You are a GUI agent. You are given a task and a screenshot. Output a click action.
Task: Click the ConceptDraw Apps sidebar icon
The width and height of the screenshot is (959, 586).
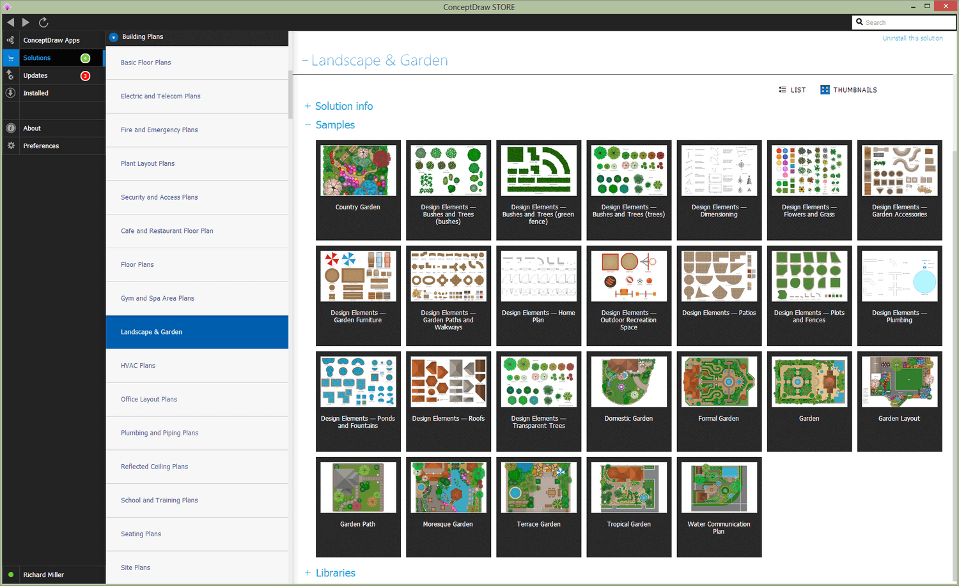10,40
